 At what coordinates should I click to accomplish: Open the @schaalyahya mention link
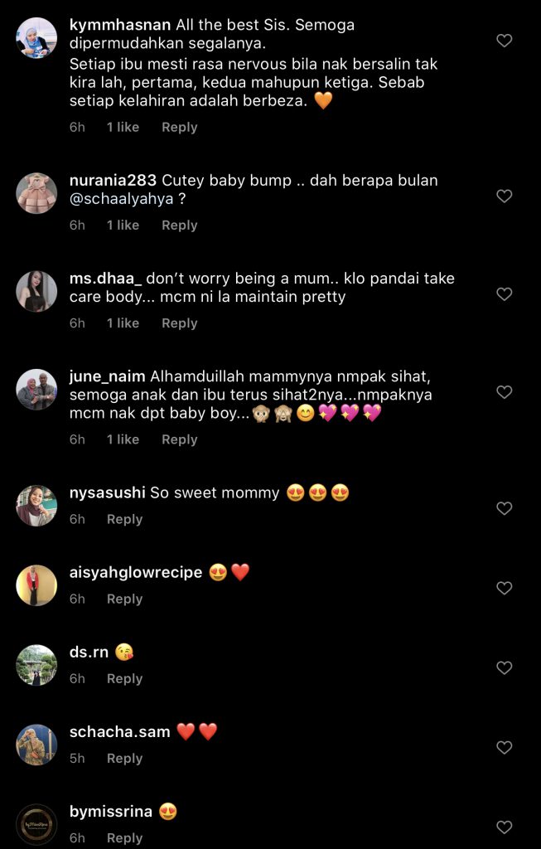tap(122, 199)
